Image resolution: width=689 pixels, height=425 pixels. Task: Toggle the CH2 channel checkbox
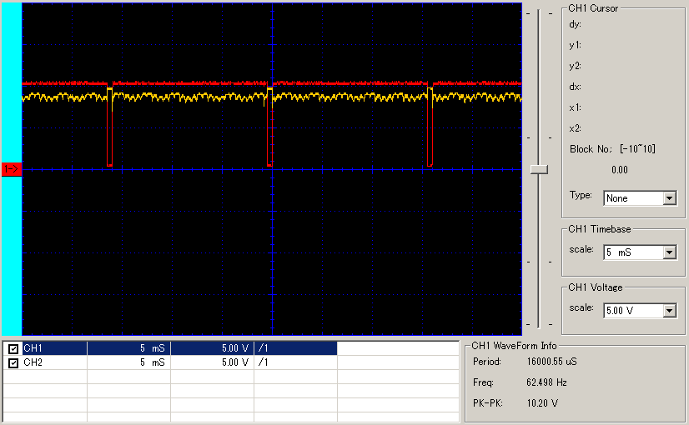[13, 363]
